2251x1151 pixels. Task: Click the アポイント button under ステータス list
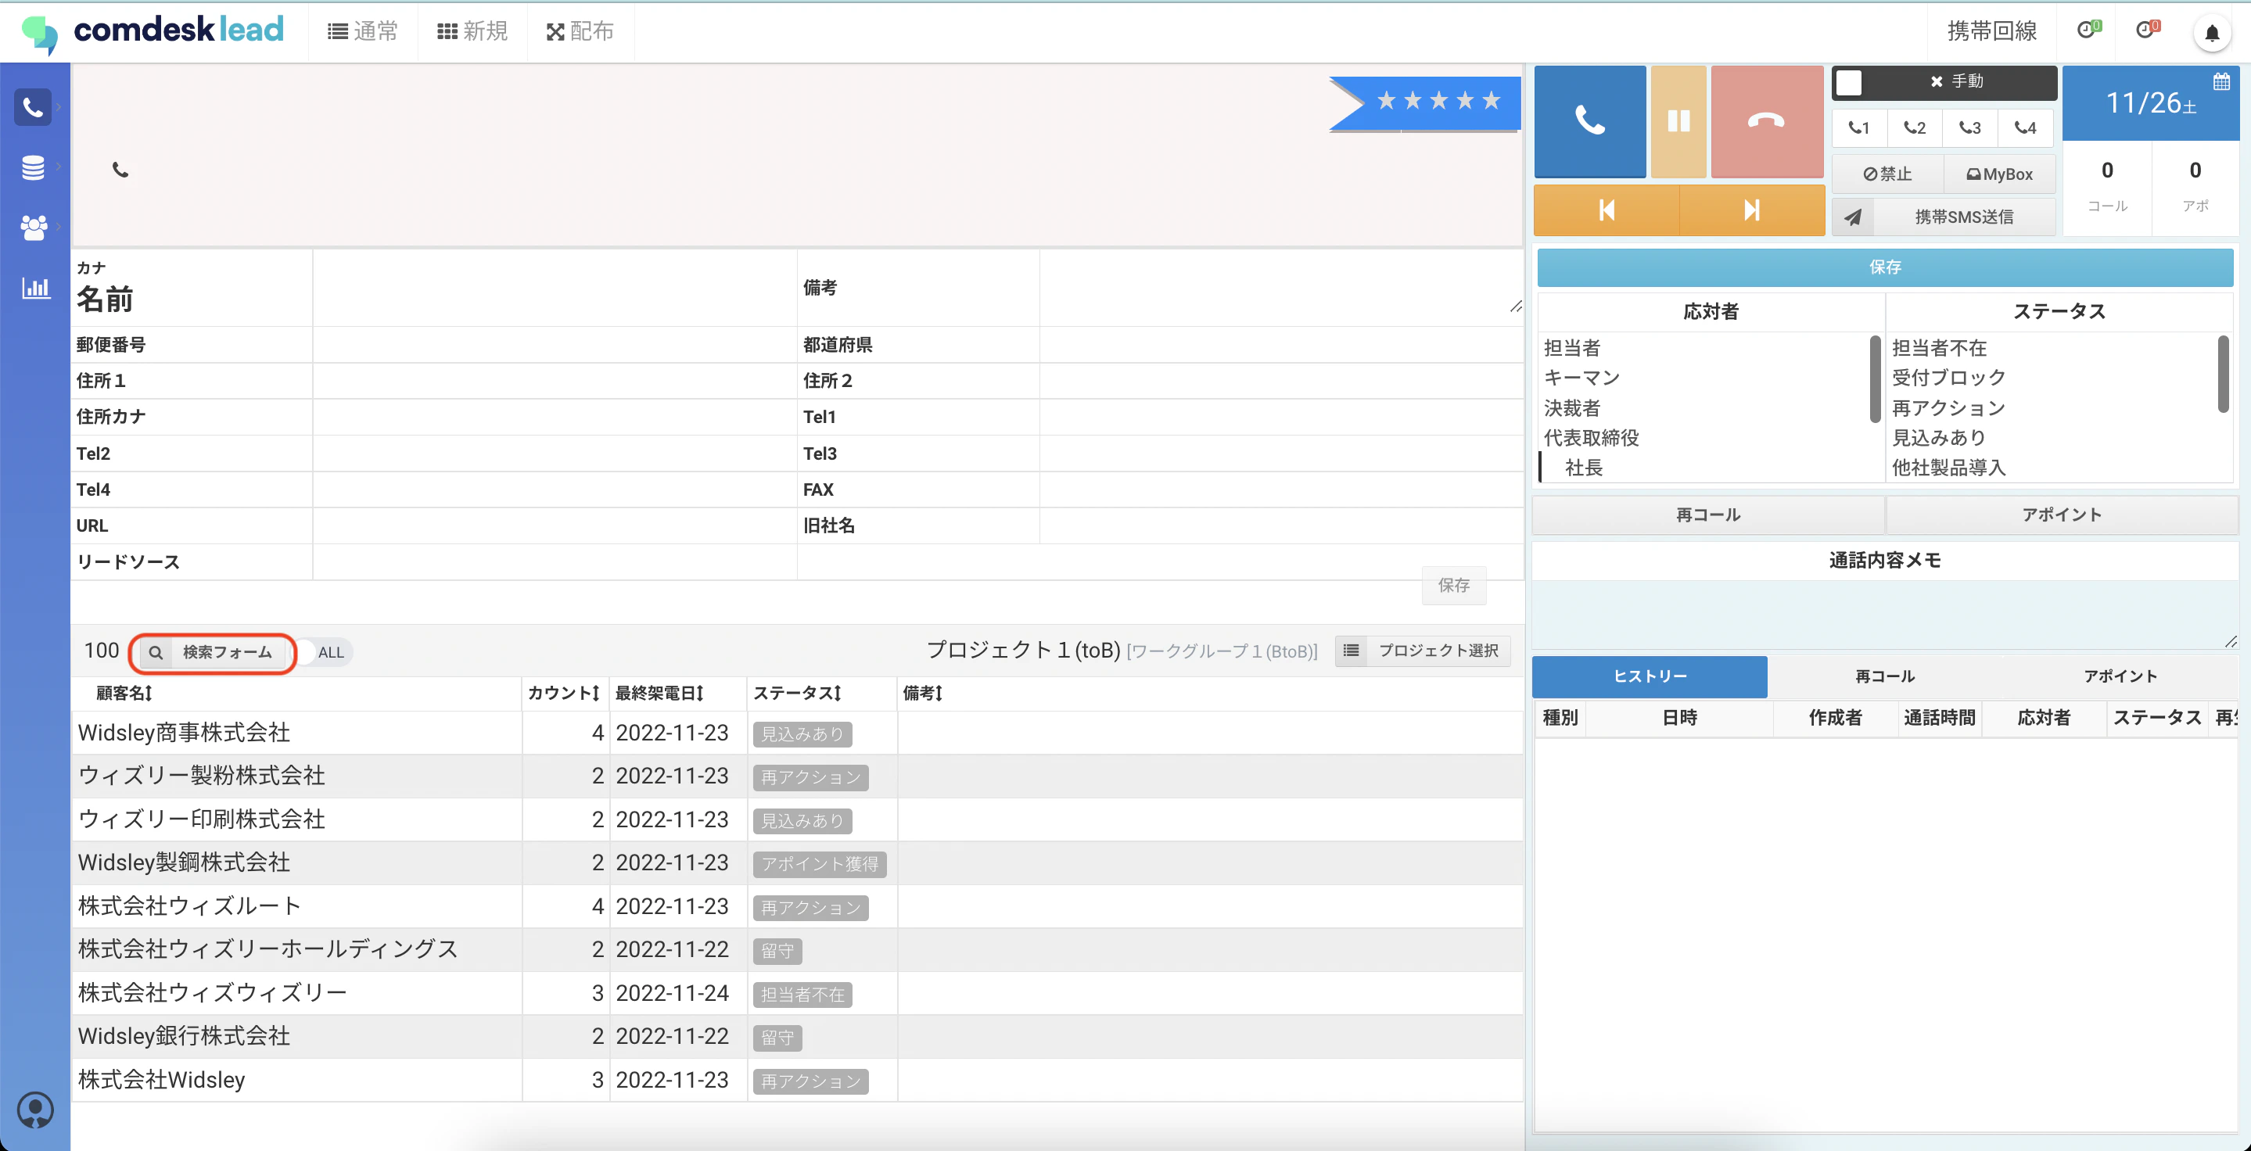(2062, 515)
